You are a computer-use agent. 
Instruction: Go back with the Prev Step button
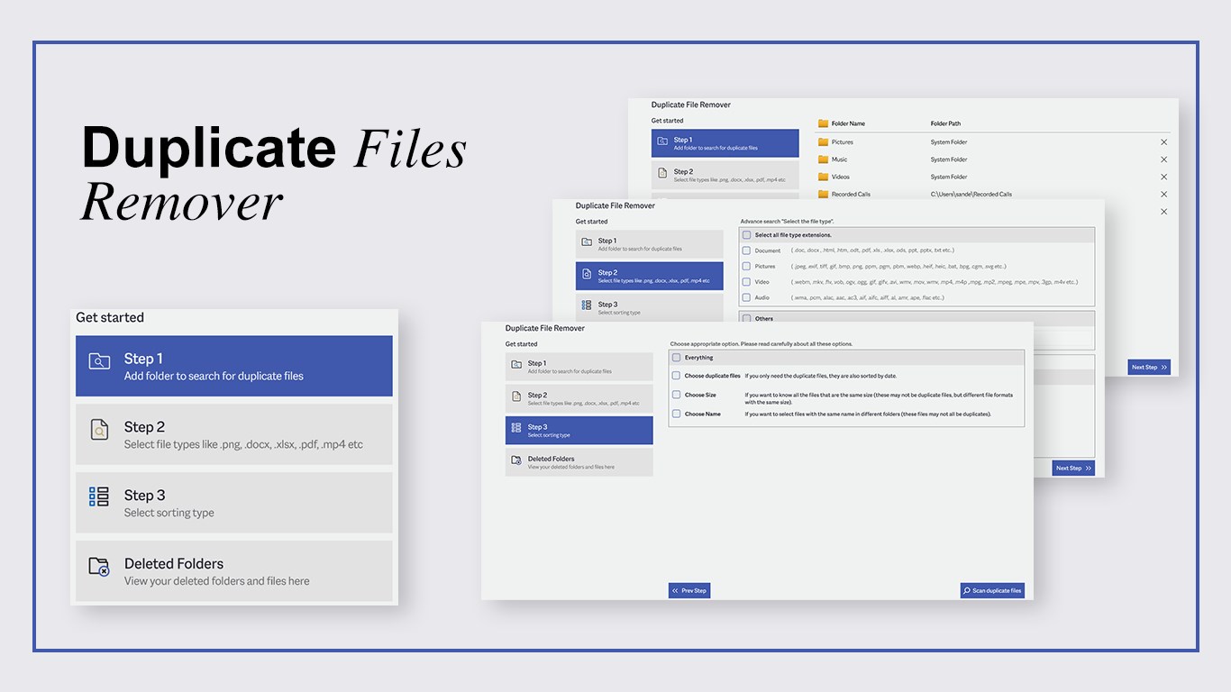(x=689, y=591)
